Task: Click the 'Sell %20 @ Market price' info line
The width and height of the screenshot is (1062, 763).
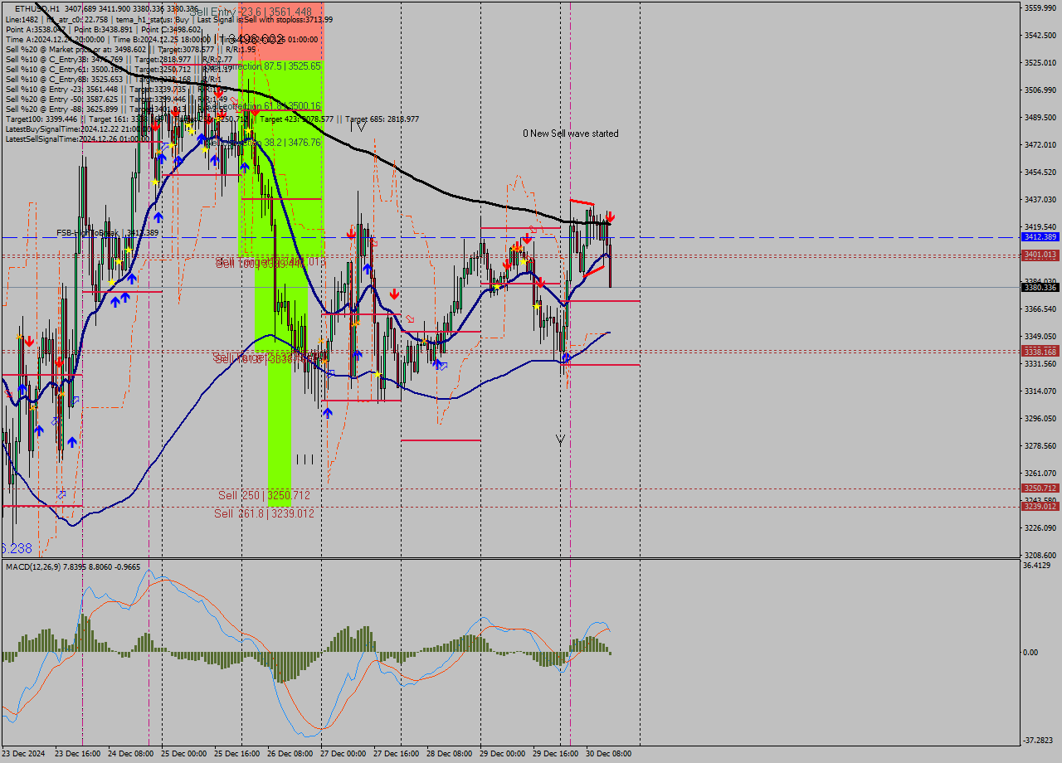Action: coord(130,49)
